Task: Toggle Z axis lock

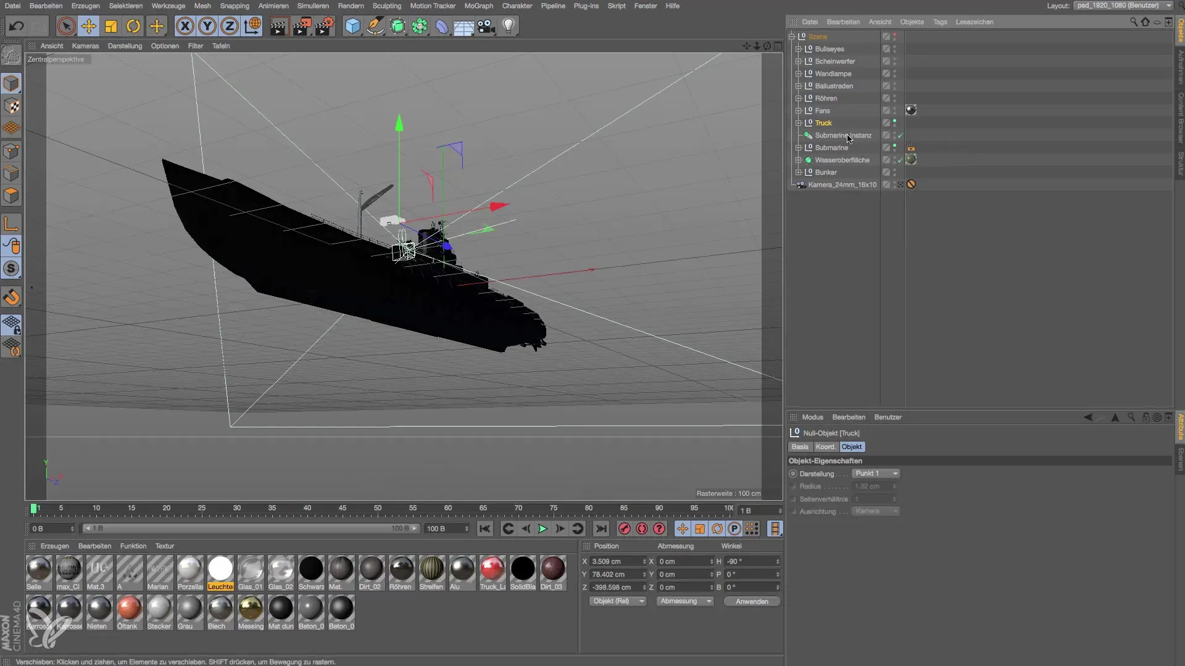Action: 230,26
